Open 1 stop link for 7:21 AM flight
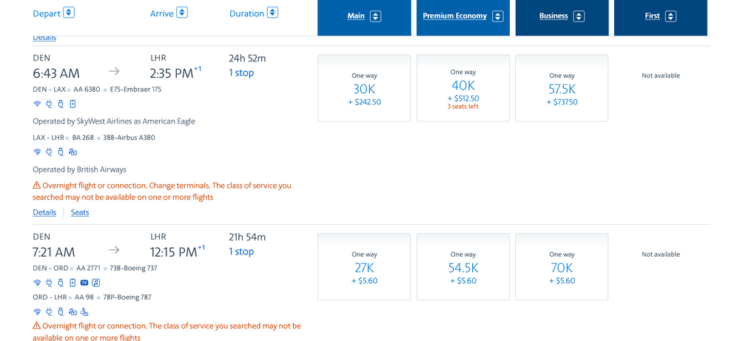The height and width of the screenshot is (341, 740). 241,251
